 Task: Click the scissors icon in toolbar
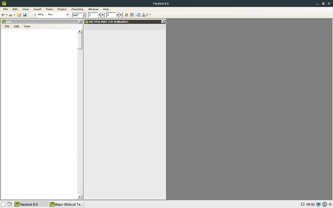point(126,15)
